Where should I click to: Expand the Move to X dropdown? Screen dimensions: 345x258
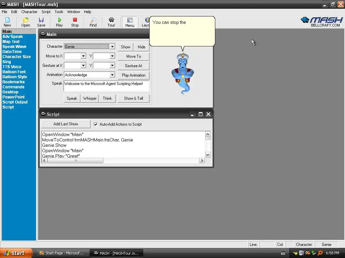pyautogui.click(x=83, y=56)
